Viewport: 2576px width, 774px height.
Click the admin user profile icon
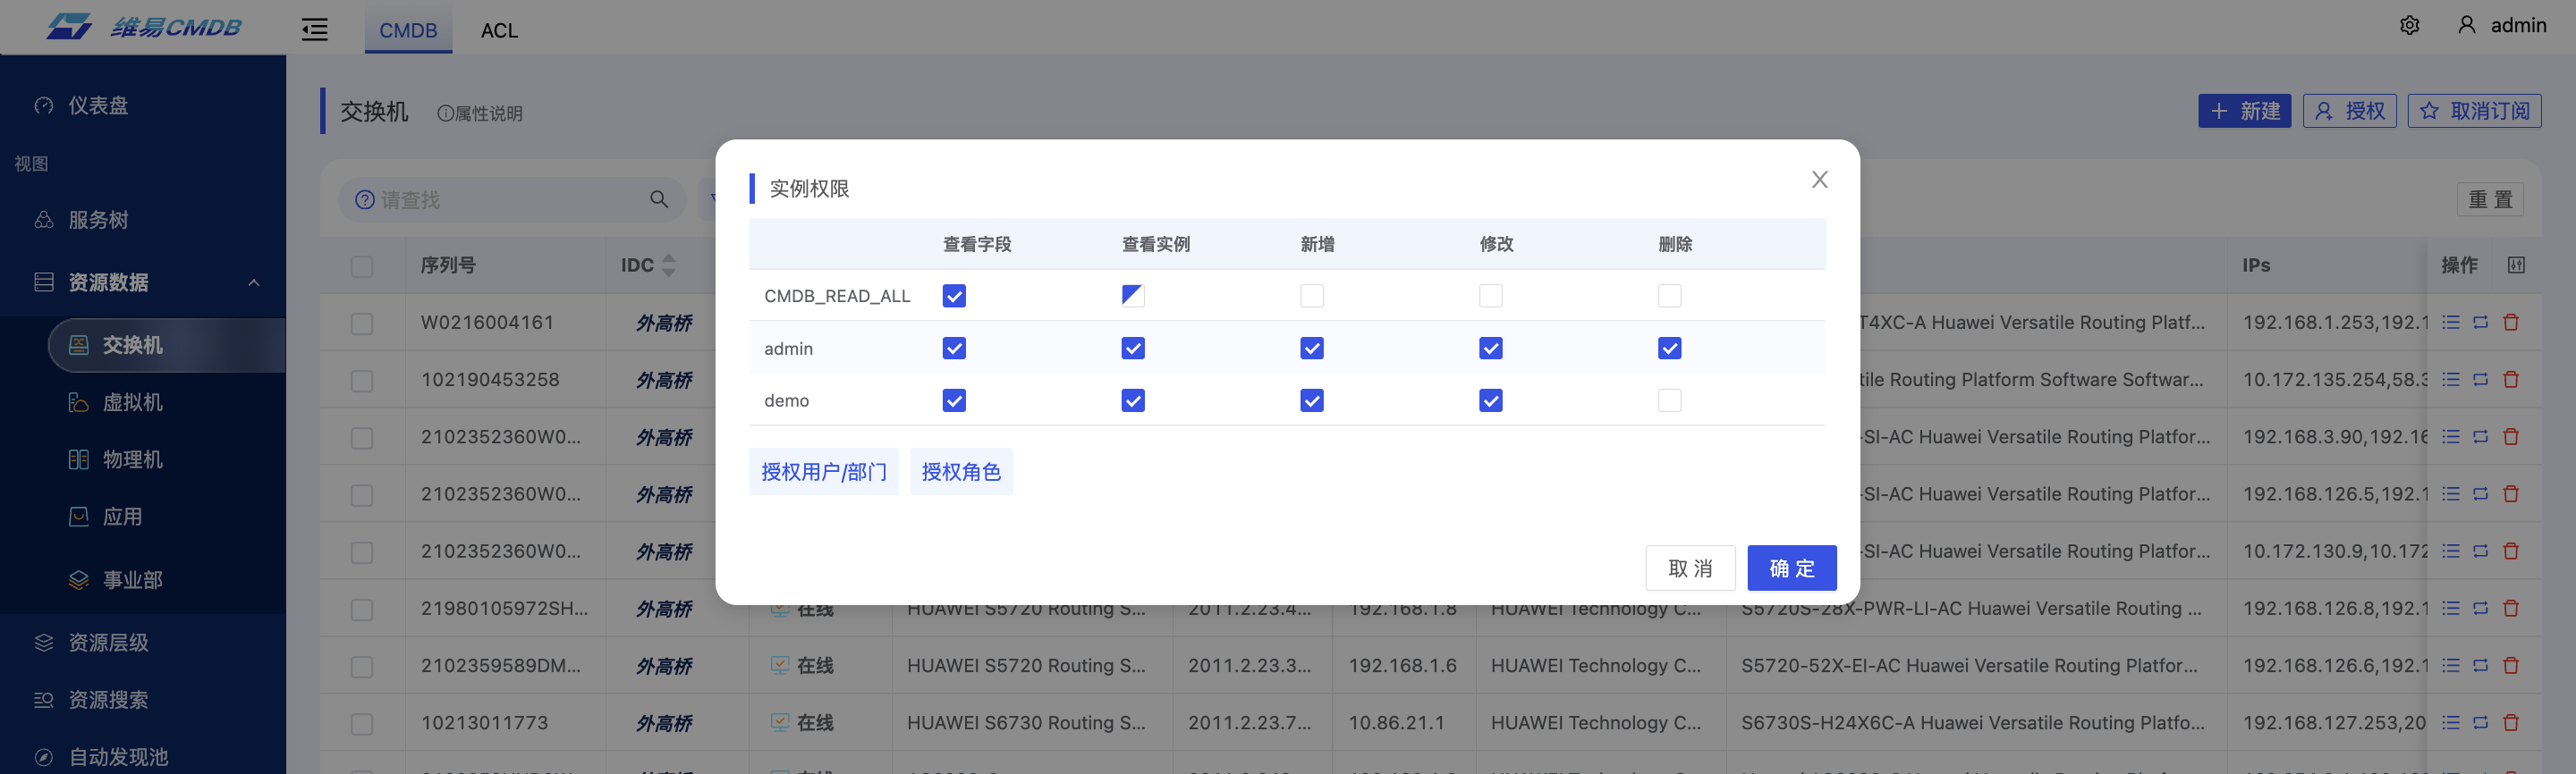point(2466,26)
